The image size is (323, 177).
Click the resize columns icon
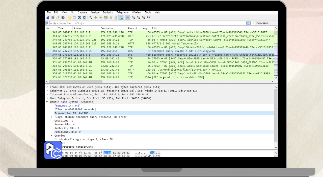[x=149, y=18]
